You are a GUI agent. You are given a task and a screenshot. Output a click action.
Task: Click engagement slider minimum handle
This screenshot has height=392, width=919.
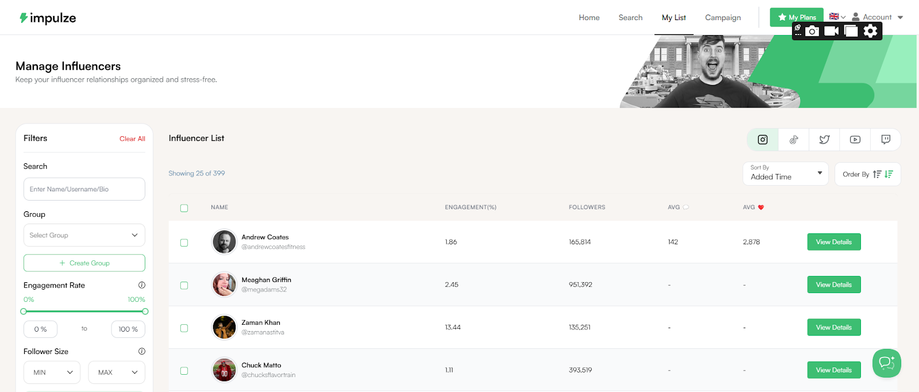24,312
